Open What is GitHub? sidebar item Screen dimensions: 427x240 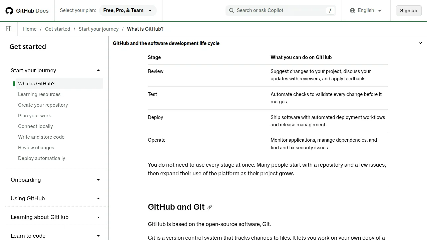59,84
